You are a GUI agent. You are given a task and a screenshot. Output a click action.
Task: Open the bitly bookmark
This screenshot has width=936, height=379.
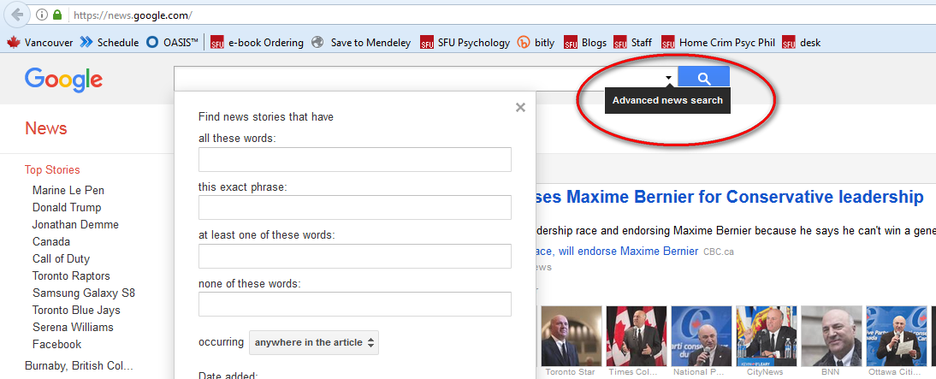[536, 43]
